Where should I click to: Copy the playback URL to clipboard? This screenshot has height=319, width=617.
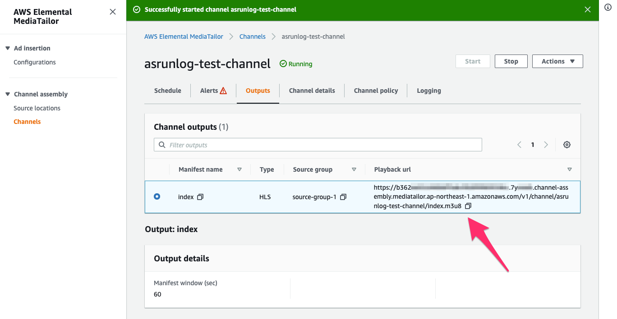468,206
